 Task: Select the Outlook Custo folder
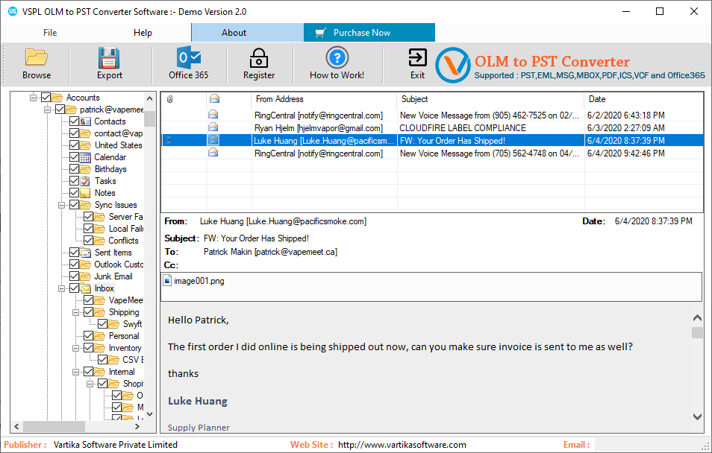click(119, 264)
